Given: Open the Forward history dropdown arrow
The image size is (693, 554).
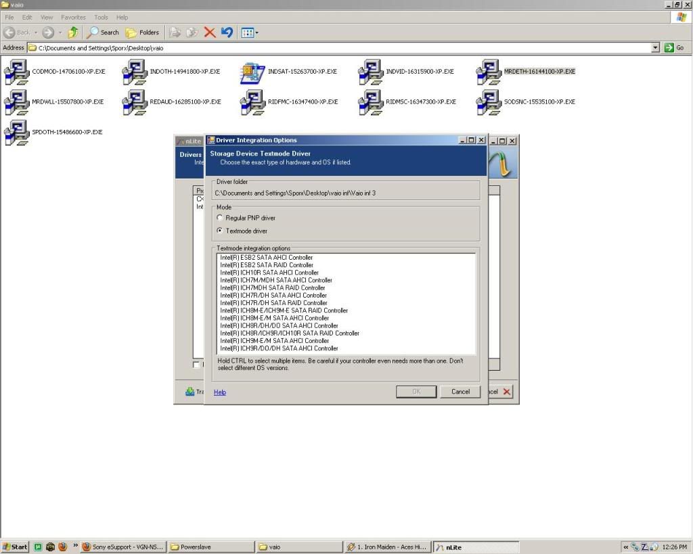Looking at the screenshot, I should [x=60, y=32].
